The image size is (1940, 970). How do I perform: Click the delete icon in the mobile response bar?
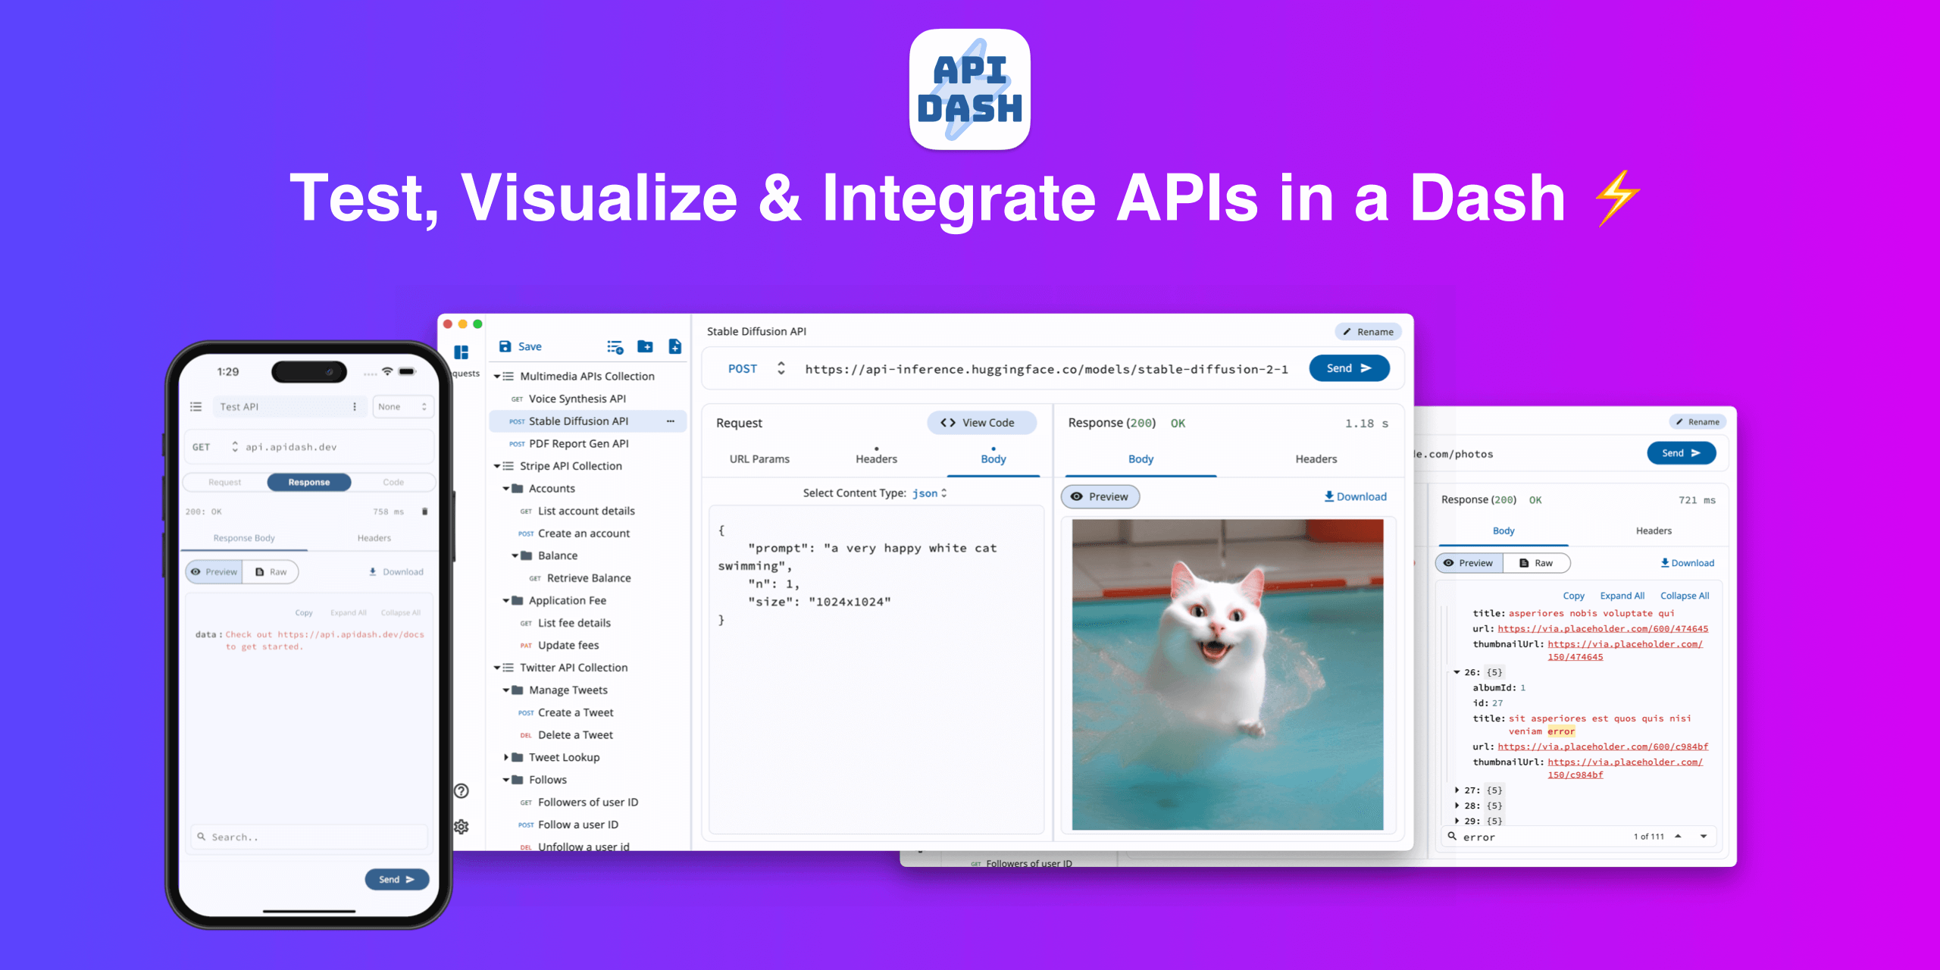point(424,512)
